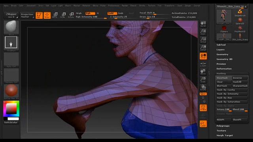Open the current brush thumbnail

tap(11, 27)
